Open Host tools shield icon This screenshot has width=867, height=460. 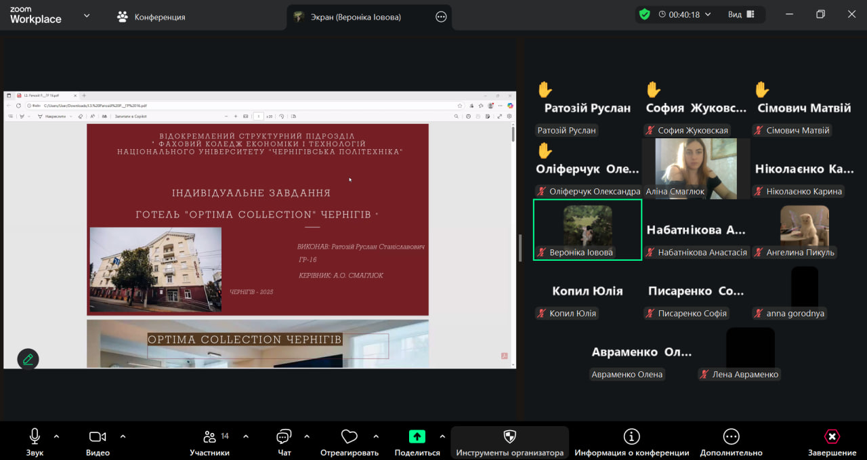[509, 437]
